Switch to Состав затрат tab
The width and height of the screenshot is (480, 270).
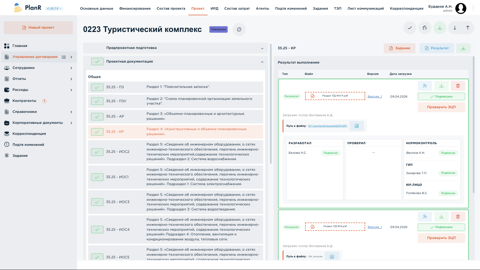coord(237,8)
